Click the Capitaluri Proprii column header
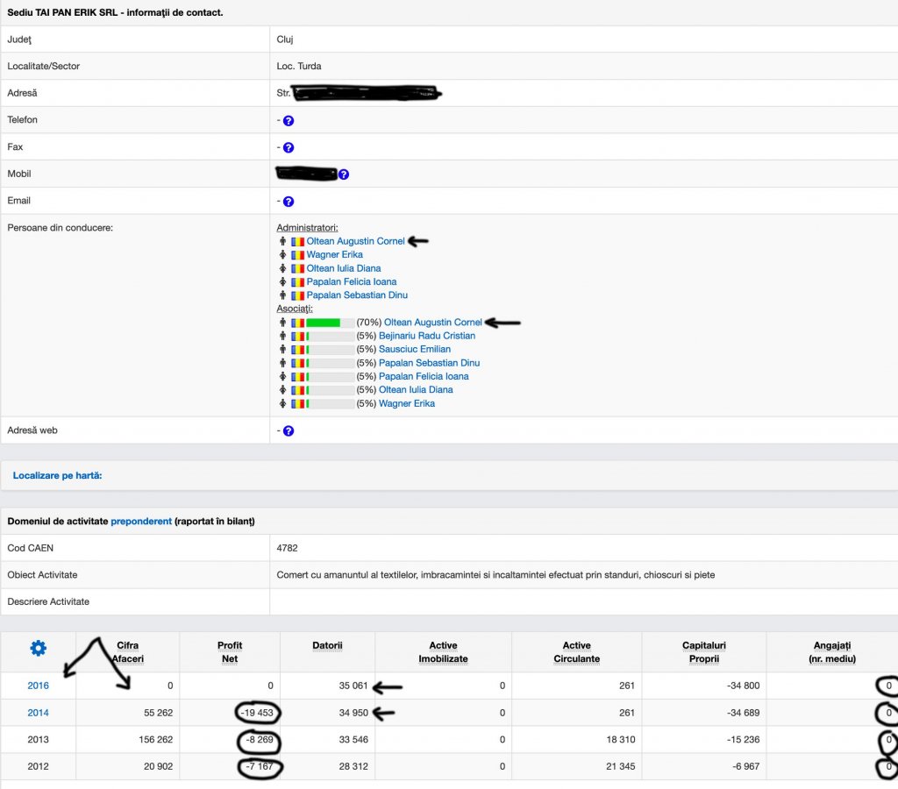The image size is (898, 789). pyautogui.click(x=704, y=652)
